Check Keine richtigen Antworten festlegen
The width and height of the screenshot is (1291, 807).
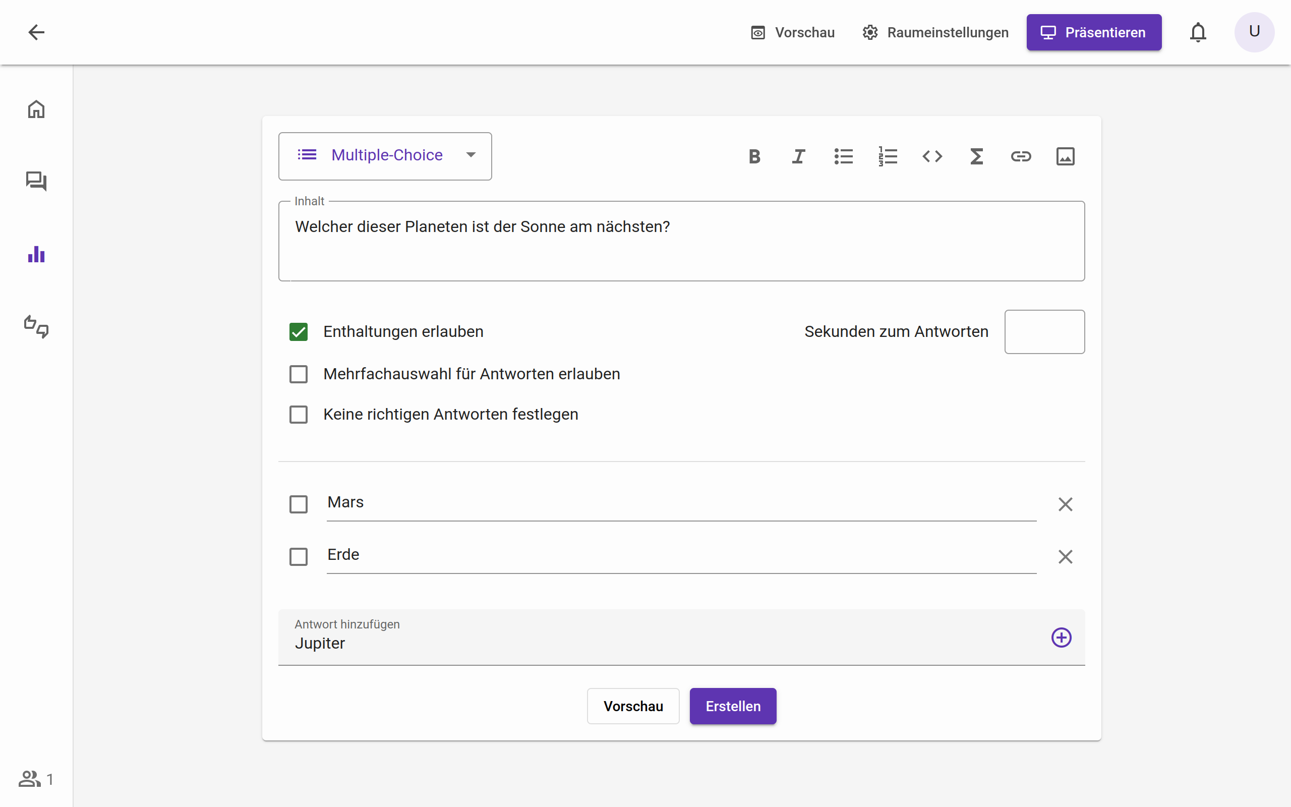point(298,414)
